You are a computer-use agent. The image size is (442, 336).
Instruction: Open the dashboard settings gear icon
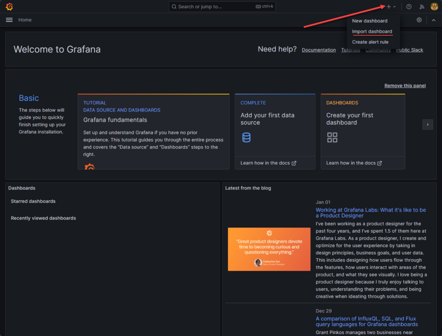pyautogui.click(x=419, y=20)
